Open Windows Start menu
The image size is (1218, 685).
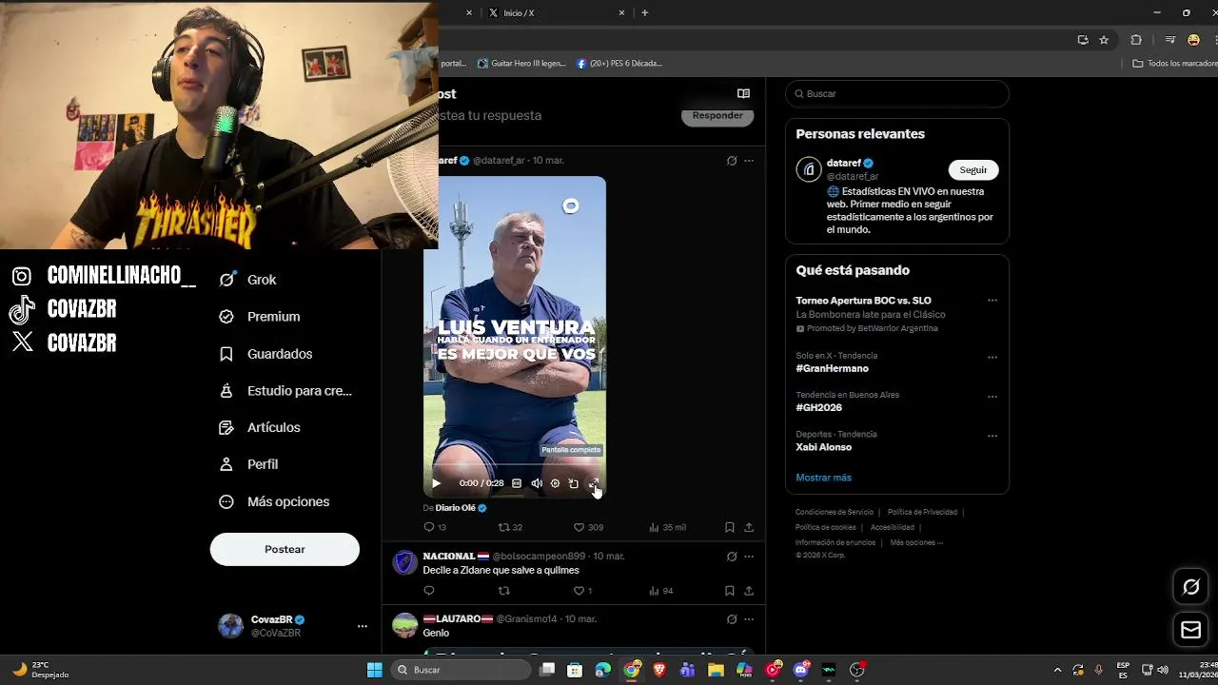pos(375,670)
